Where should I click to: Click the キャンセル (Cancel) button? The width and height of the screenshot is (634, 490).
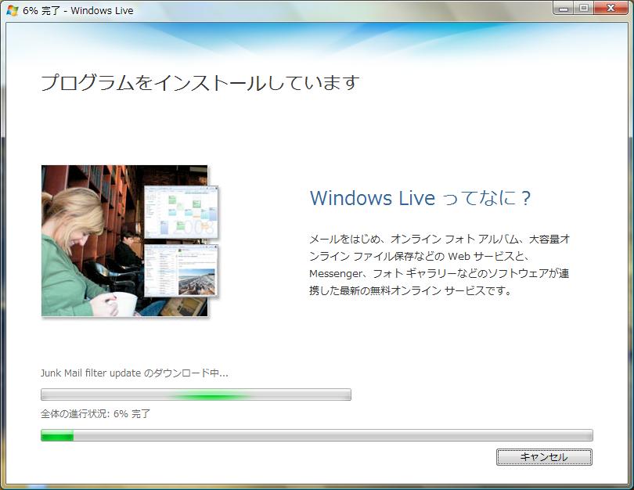(544, 457)
